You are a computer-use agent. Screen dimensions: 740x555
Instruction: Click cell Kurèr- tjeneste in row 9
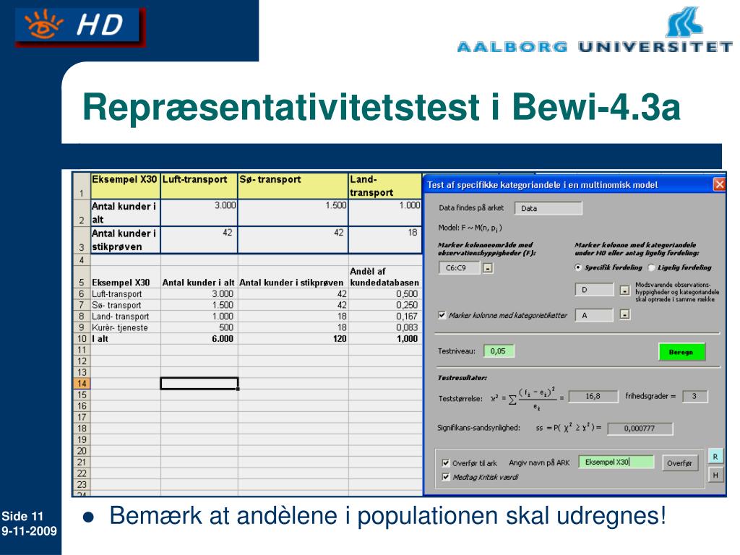[x=126, y=327]
